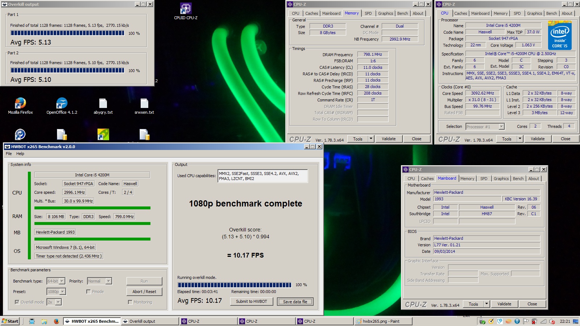Viewport: 580px width, 326px height.
Task: Select the blue circular arrows desktop shortcut
Action: [20, 134]
